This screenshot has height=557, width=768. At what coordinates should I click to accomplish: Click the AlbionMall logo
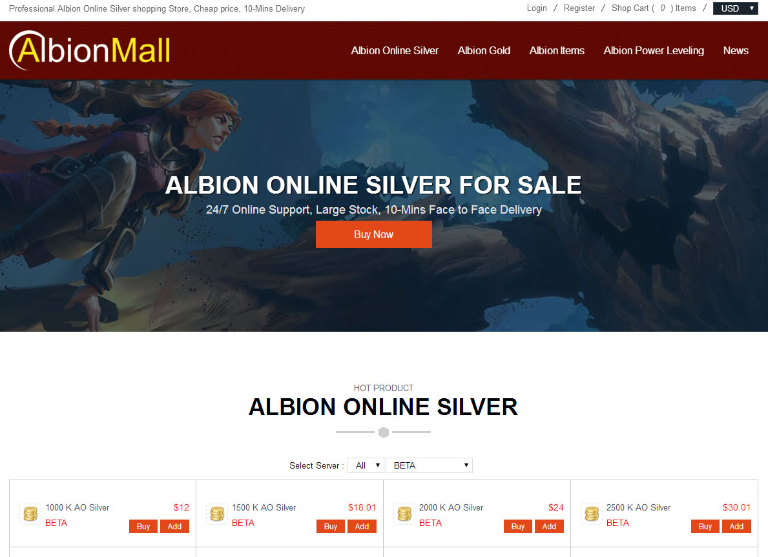(x=90, y=50)
